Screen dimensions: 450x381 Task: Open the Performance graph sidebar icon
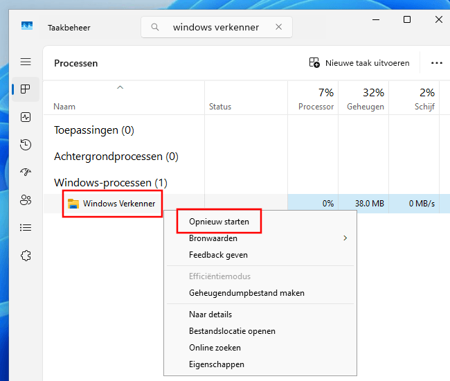click(x=26, y=117)
